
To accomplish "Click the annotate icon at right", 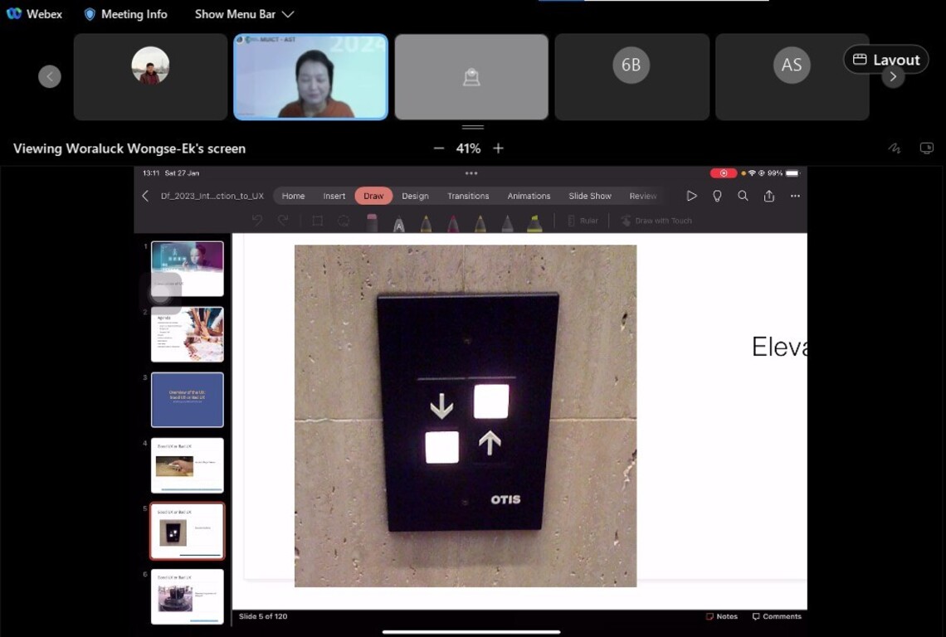I will [x=894, y=148].
